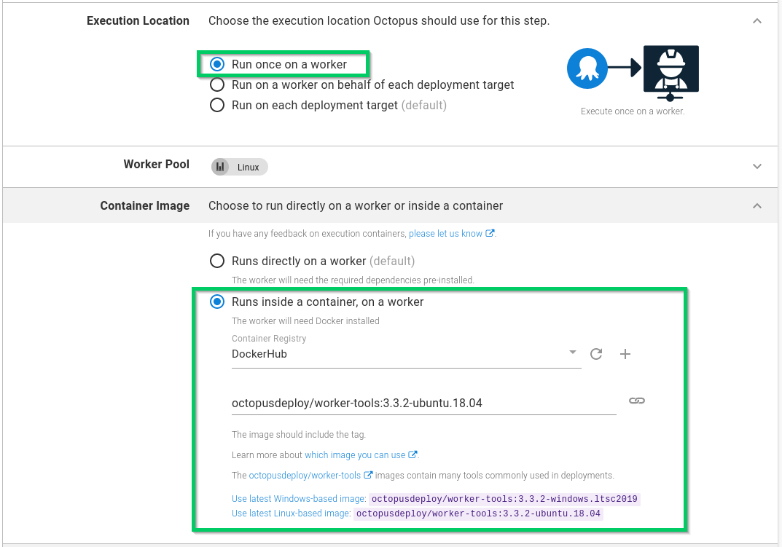
Task: Select 'Run once on a worker' option
Action: (217, 64)
